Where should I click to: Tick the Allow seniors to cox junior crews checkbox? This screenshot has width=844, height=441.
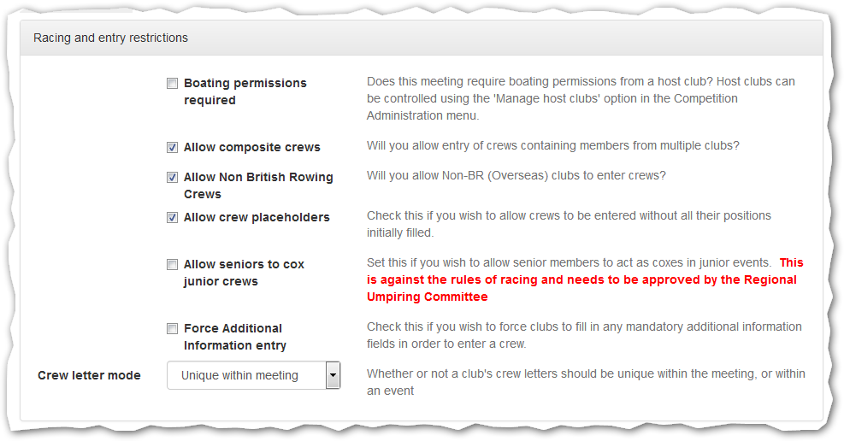[x=172, y=265]
